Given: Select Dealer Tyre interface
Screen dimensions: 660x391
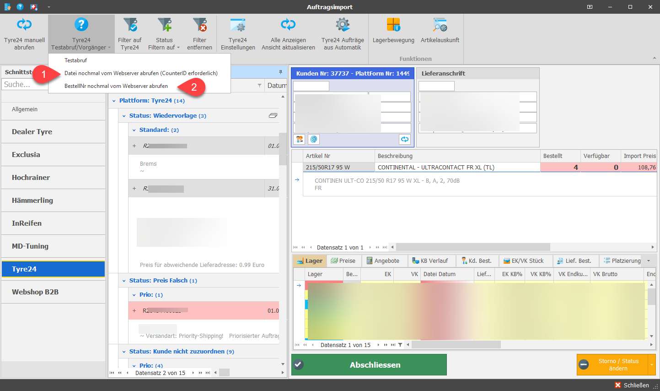Looking at the screenshot, I should click(53, 132).
